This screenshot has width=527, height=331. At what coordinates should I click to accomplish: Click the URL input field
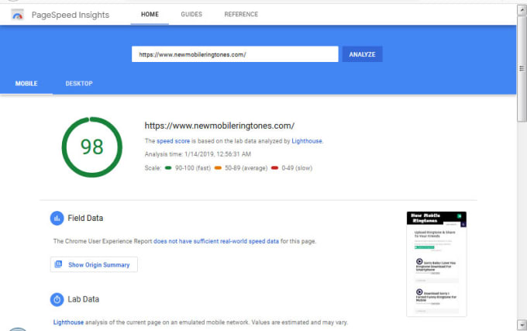pyautogui.click(x=235, y=54)
